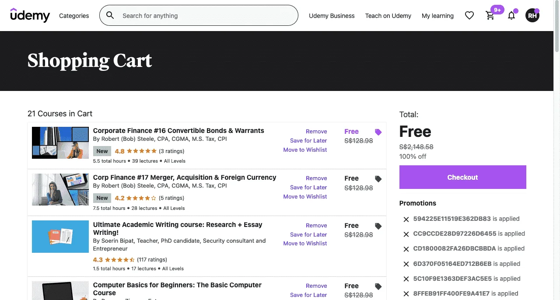Screen dimensions: 560x300
Task: Click coupon tag icon for Computer Basics course
Action: (x=378, y=286)
